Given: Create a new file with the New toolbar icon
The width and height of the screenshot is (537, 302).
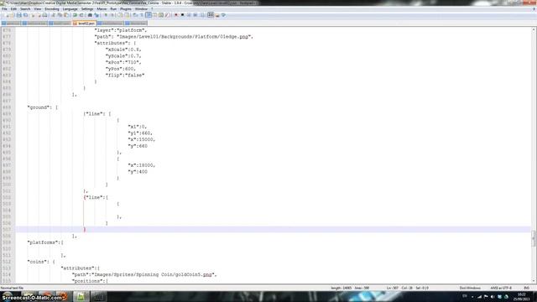Looking at the screenshot, I should pos(7,15).
